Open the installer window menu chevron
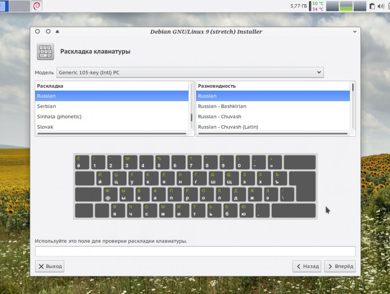Viewport: 390px width, 294px height. tap(355, 32)
